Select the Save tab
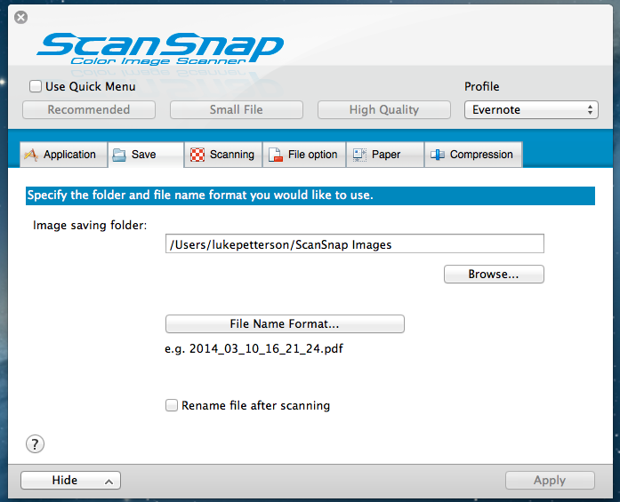The image size is (620, 502). tap(146, 155)
